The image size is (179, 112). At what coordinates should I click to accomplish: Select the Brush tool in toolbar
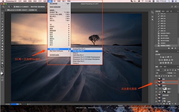(2, 32)
